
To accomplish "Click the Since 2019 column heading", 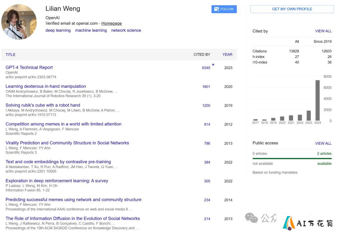I will click(322, 41).
